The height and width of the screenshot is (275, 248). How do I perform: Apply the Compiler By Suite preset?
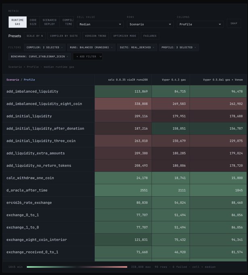click(x=64, y=36)
